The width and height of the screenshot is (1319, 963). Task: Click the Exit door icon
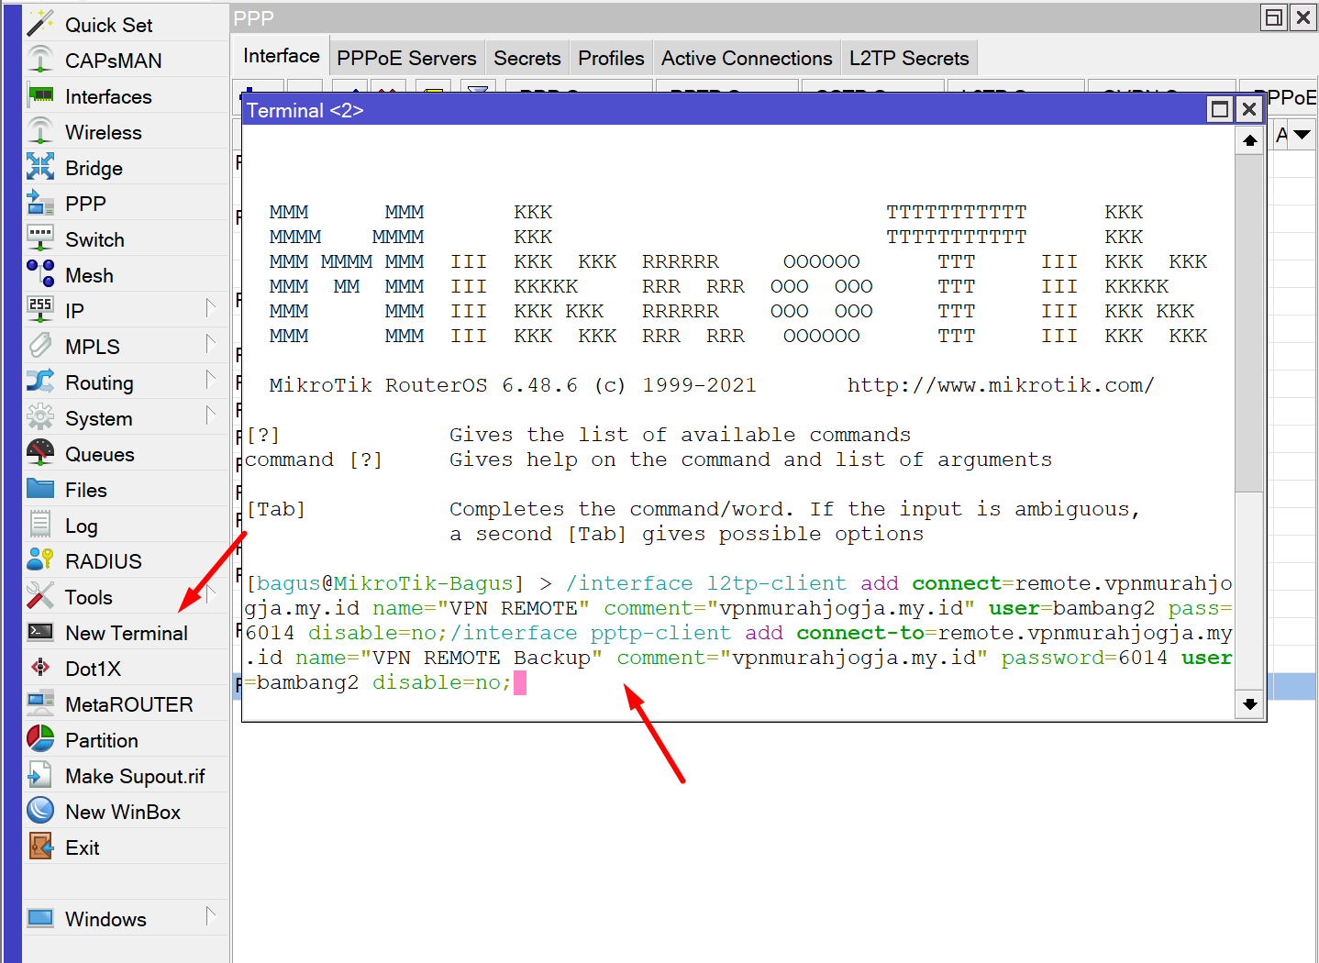pos(40,847)
